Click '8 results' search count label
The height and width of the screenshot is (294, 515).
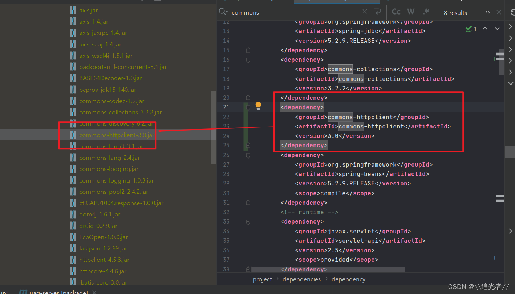pyautogui.click(x=455, y=13)
